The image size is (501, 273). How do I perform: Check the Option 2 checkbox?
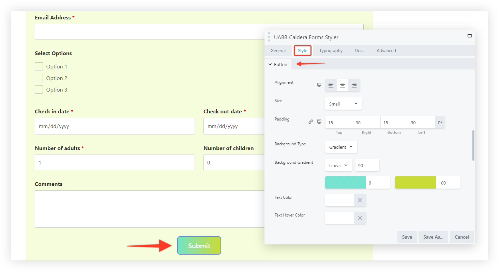pos(39,78)
